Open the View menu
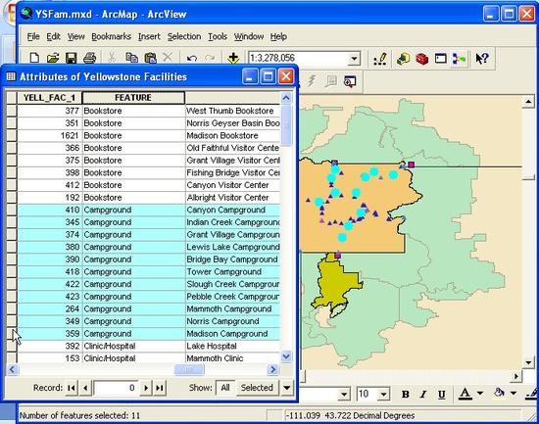 (x=76, y=36)
